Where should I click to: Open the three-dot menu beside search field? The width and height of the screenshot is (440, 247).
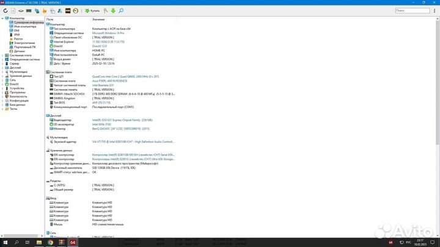coord(435,10)
